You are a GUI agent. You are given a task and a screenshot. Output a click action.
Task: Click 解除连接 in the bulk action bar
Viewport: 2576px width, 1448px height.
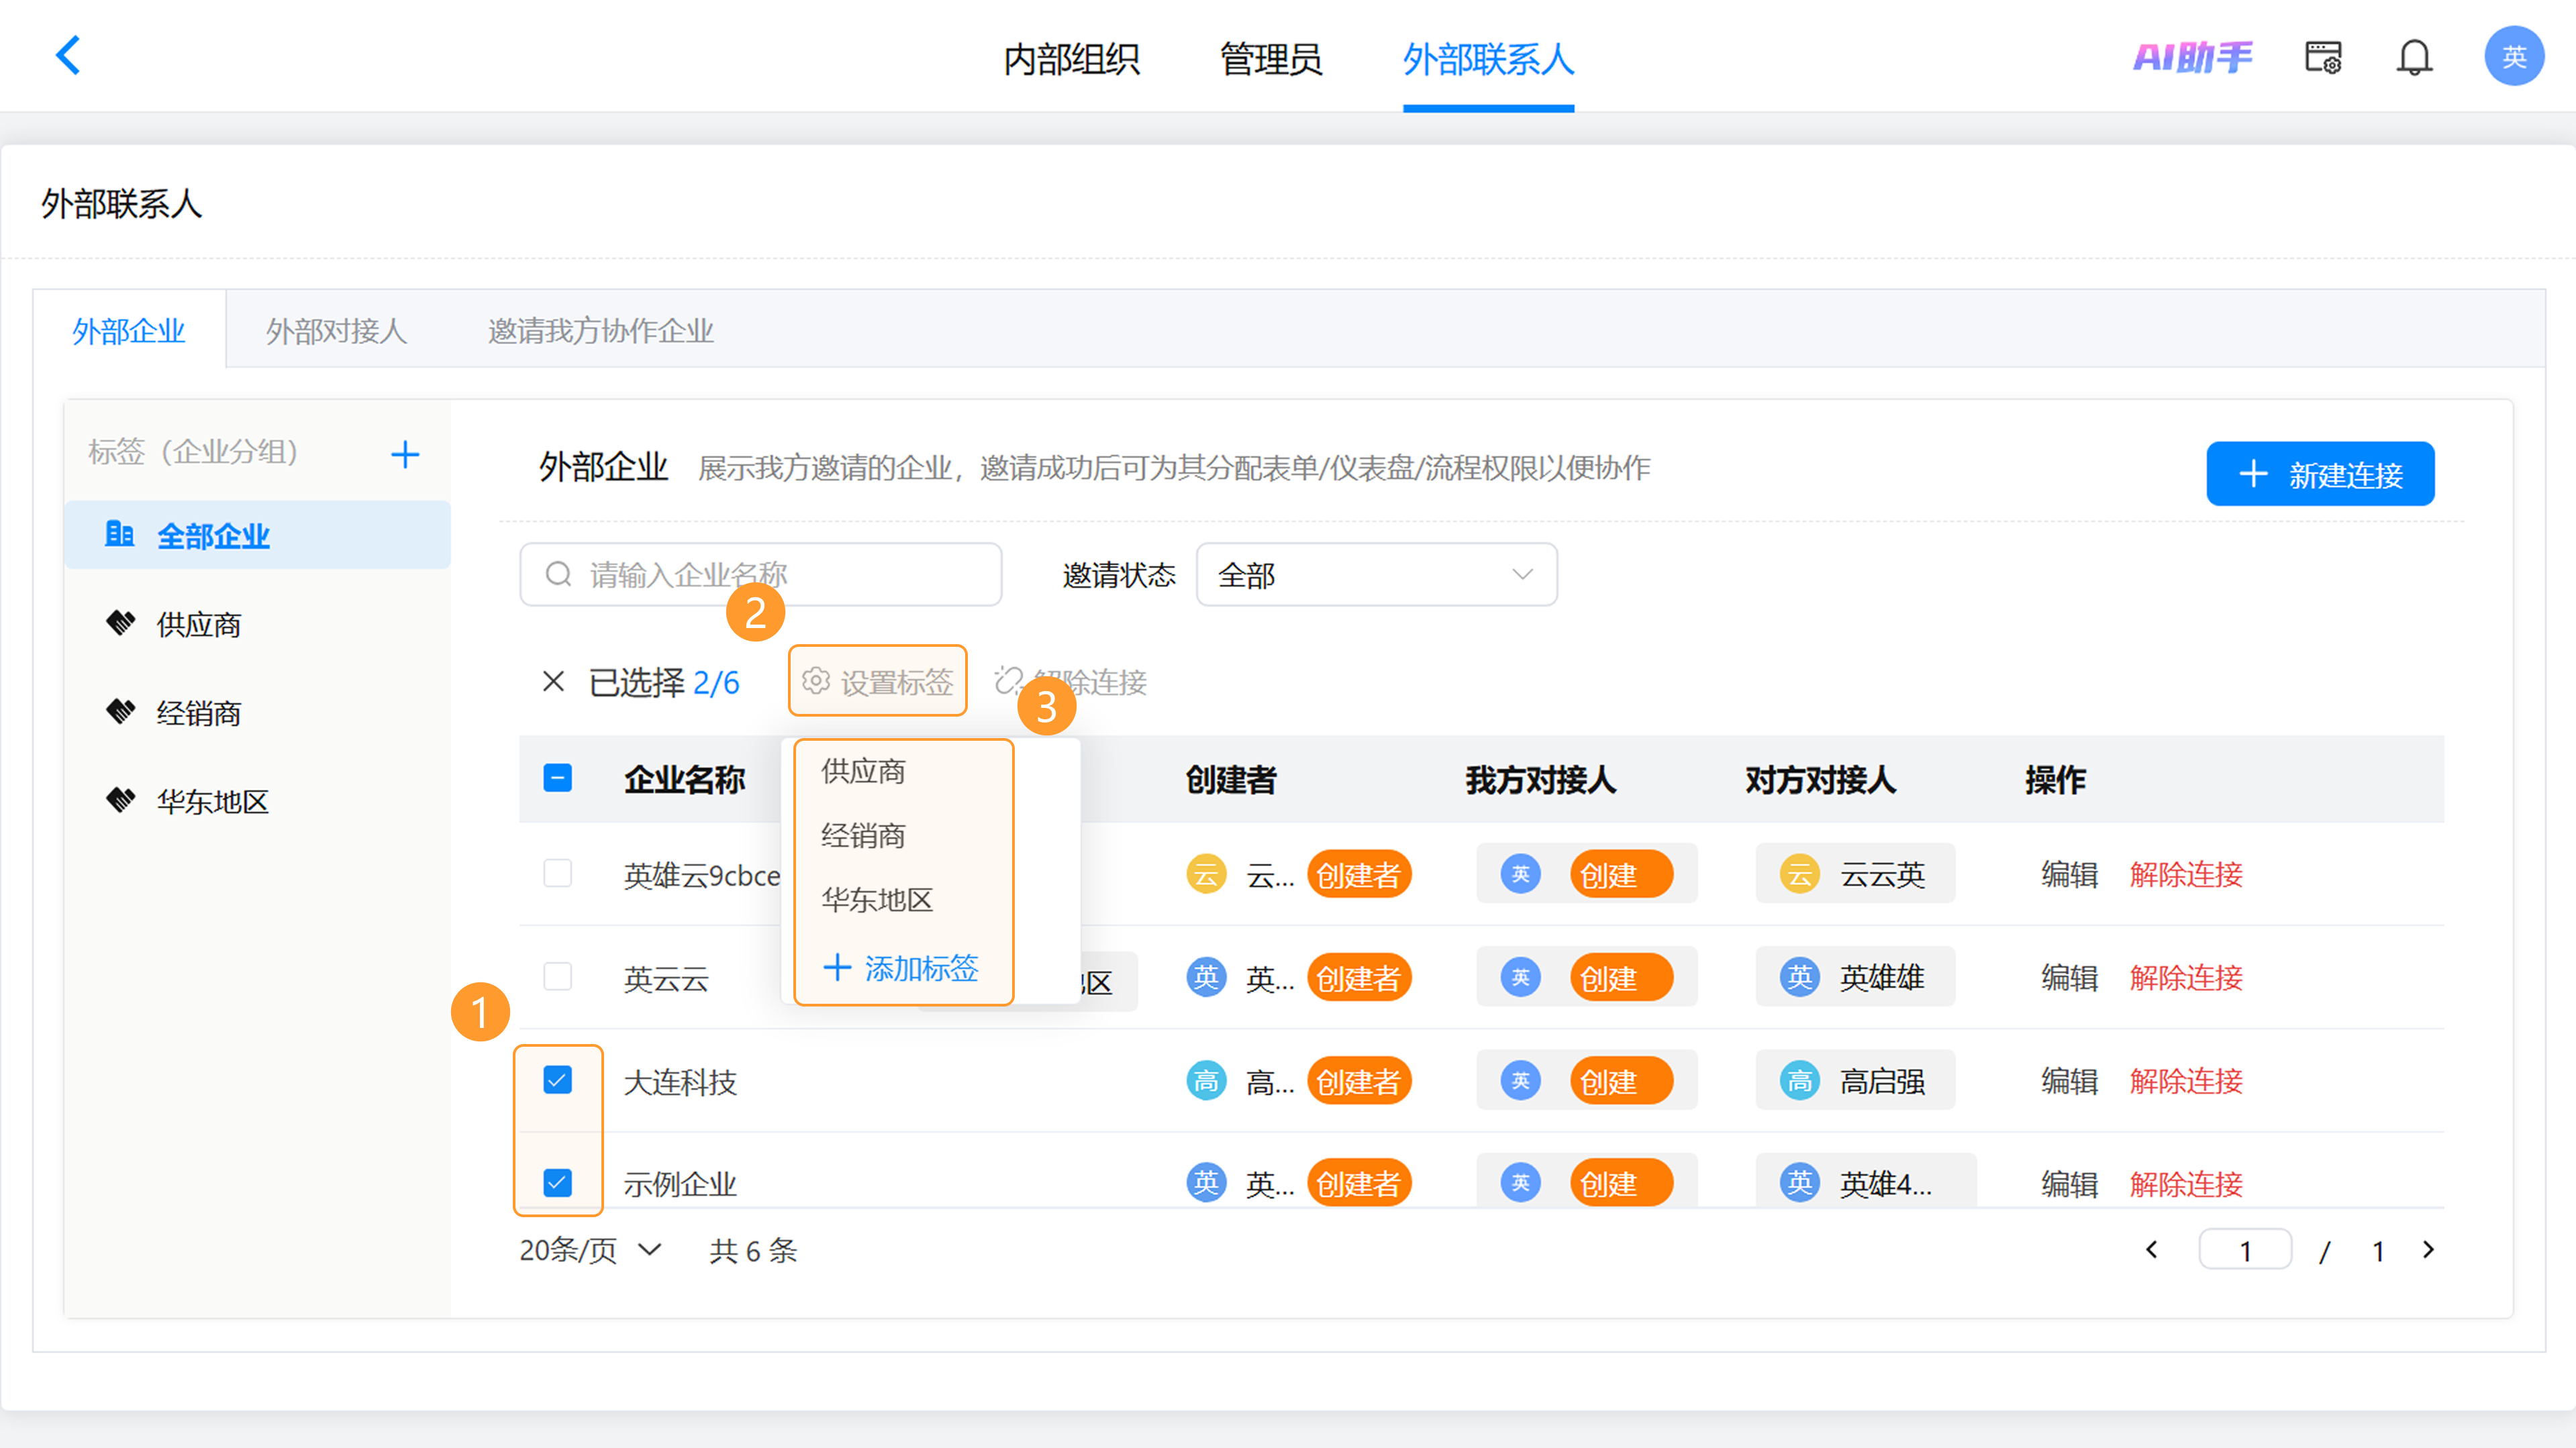[1070, 681]
